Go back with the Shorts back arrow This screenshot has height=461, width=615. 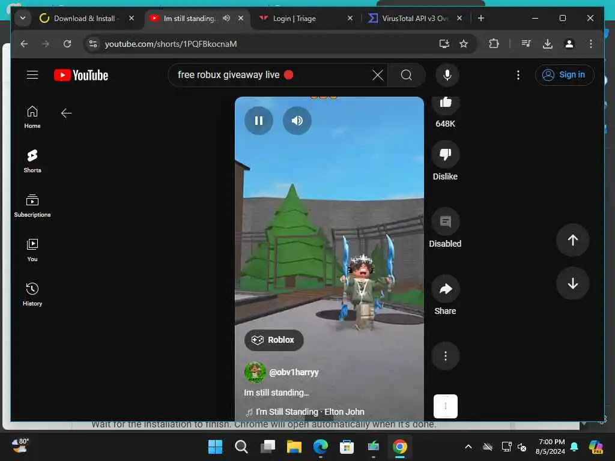[x=66, y=113]
